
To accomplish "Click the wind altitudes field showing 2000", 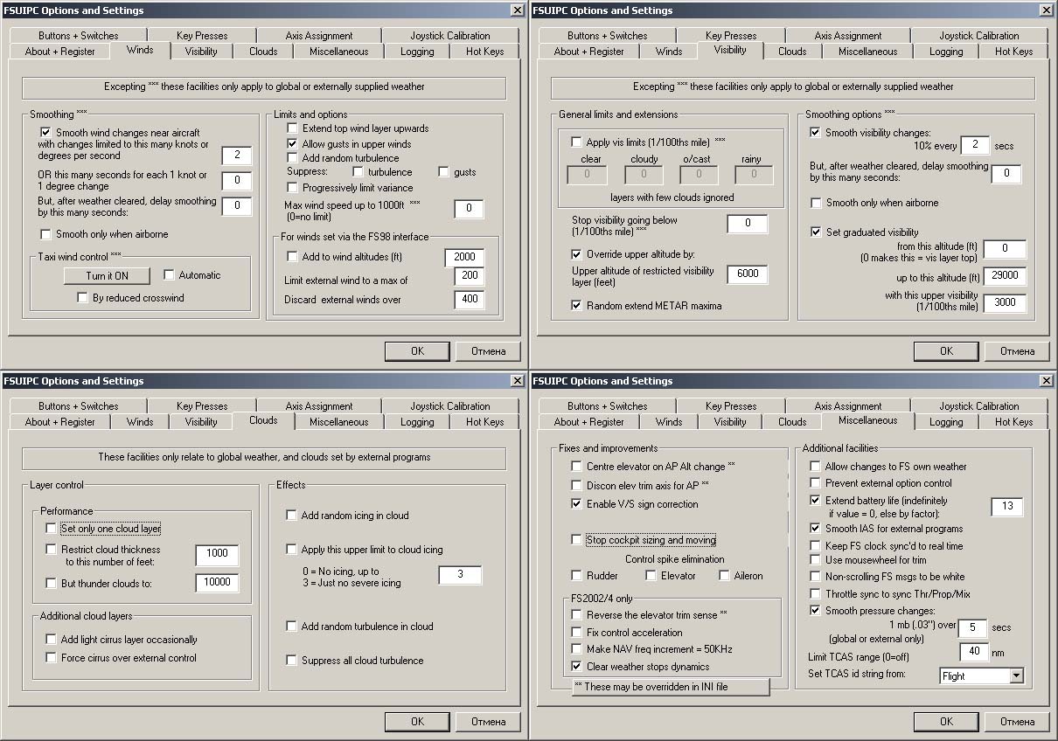I will [x=463, y=257].
